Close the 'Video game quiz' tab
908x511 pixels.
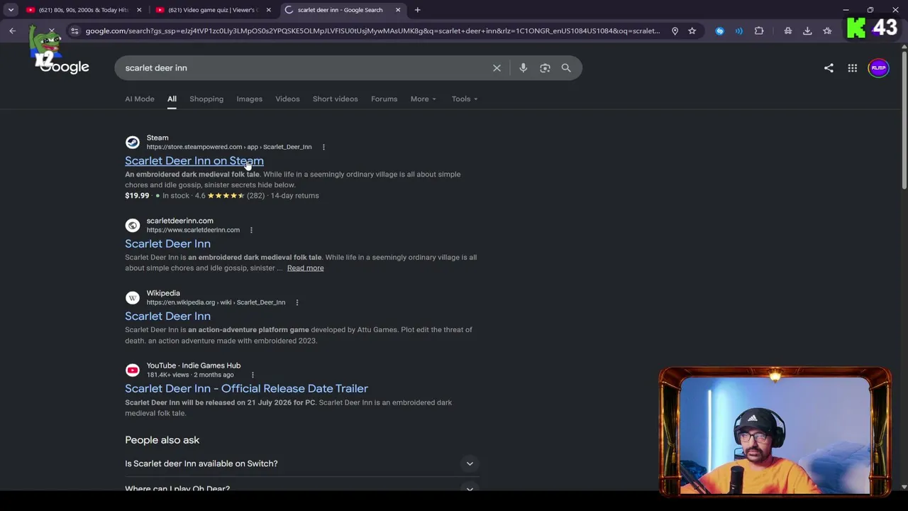pyautogui.click(x=268, y=10)
